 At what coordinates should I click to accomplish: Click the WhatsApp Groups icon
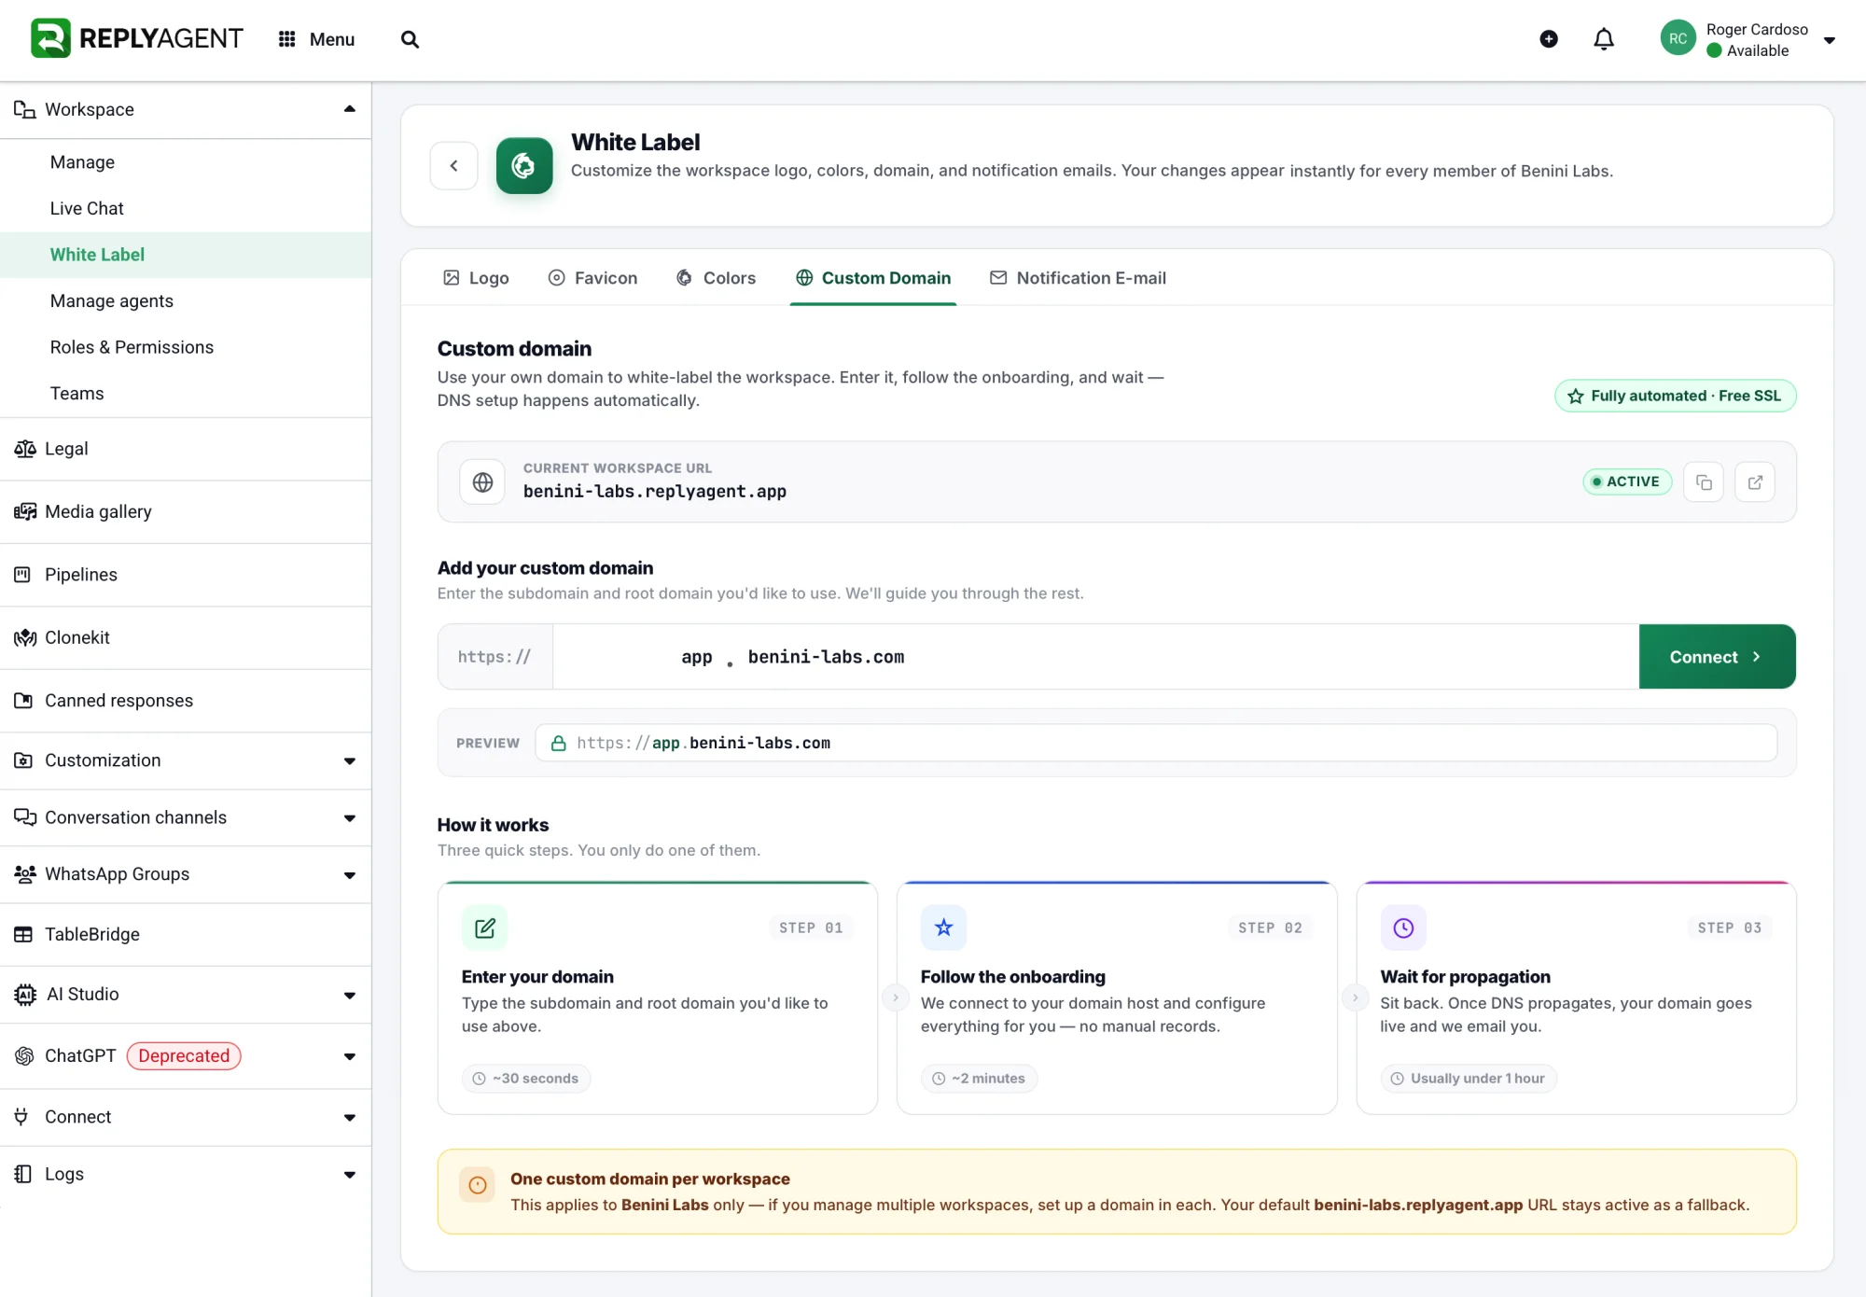(x=25, y=874)
